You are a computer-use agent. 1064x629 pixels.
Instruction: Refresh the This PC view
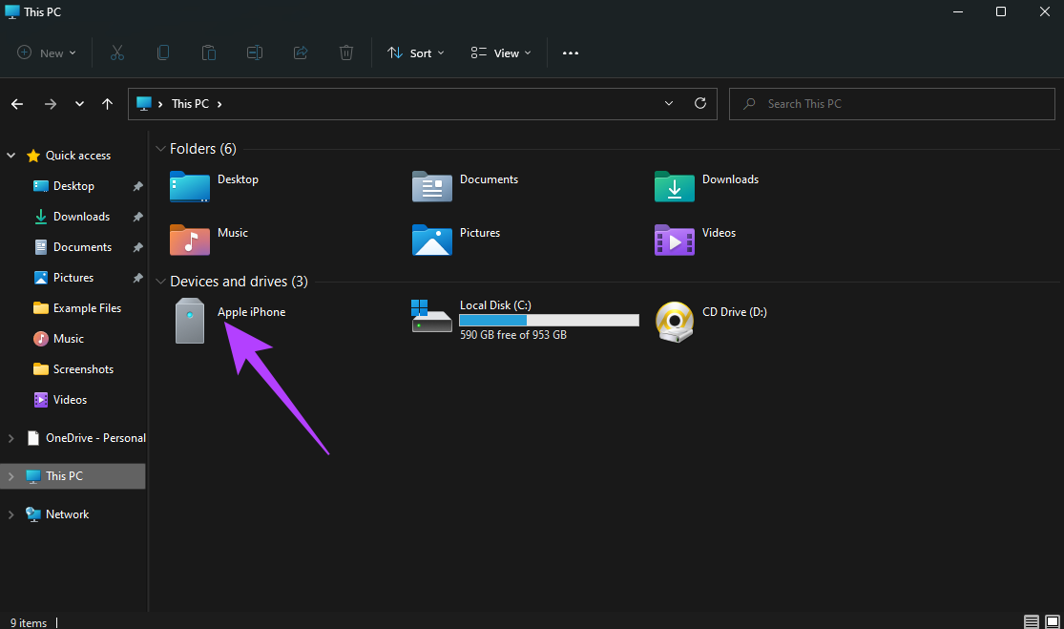[700, 103]
